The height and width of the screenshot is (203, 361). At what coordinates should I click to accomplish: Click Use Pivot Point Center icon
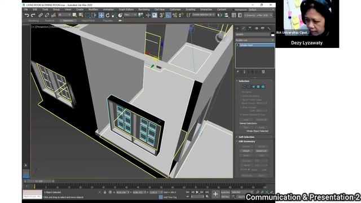point(140,15)
